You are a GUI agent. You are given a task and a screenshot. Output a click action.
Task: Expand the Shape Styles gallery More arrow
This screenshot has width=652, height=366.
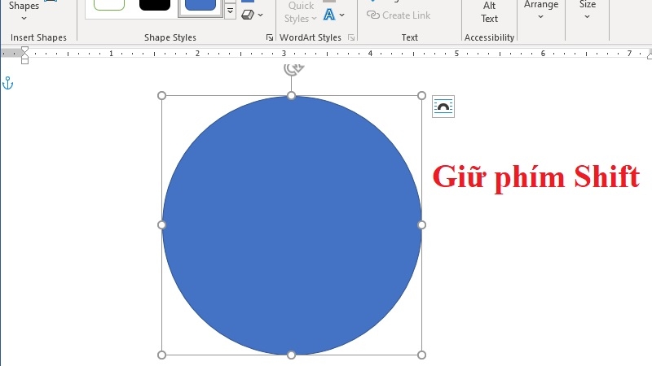tap(230, 11)
